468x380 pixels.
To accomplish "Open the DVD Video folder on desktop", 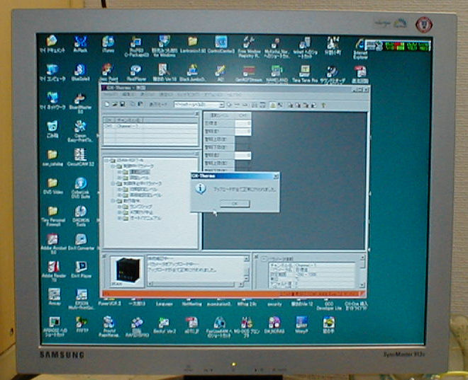I will [52, 186].
